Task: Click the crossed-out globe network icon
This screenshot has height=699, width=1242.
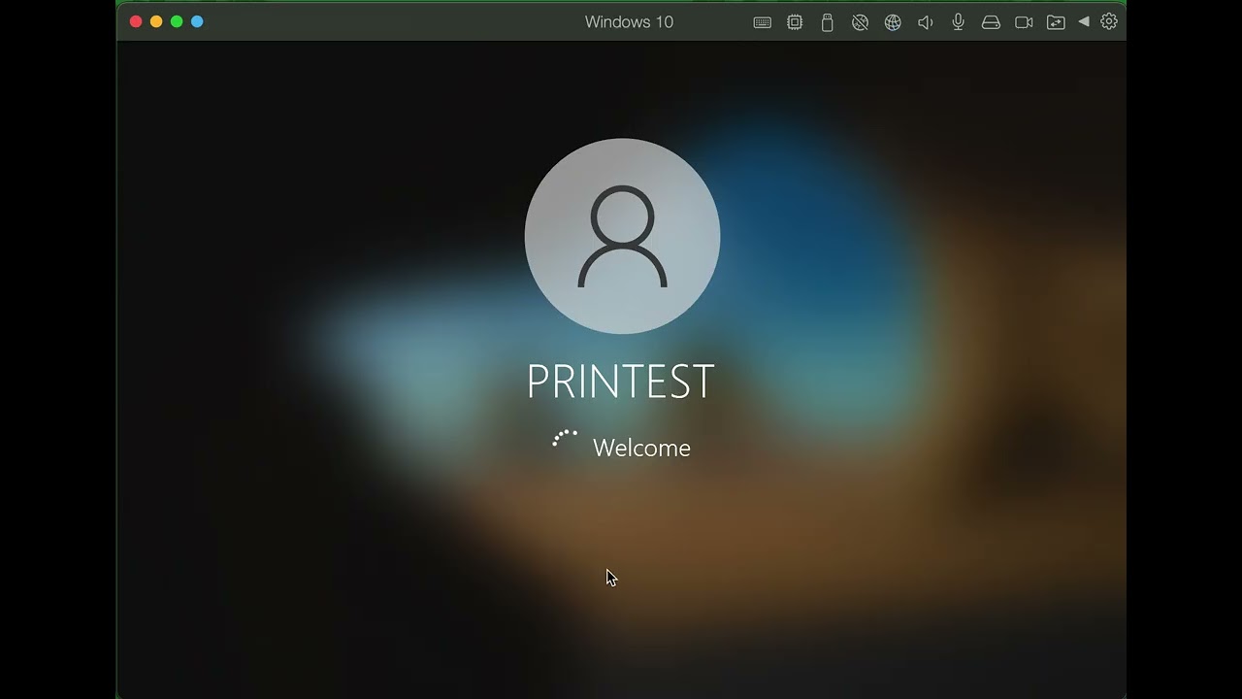Action: pos(860,22)
